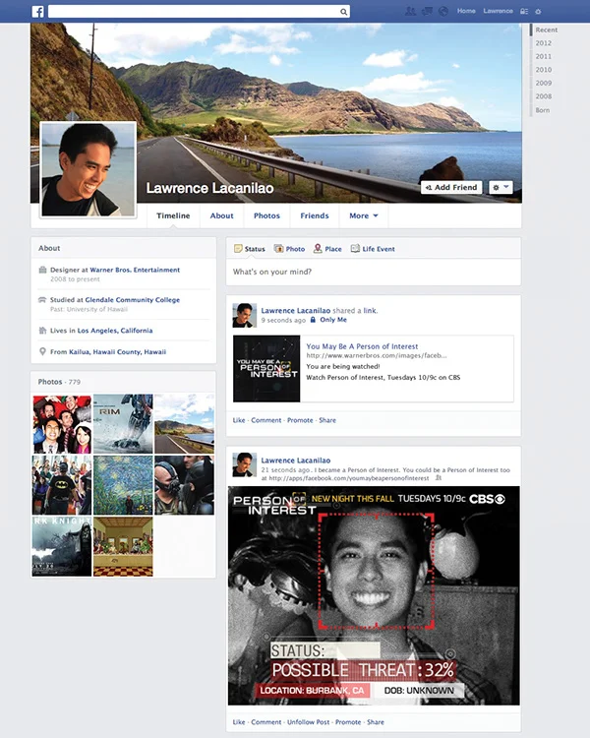Open the Photos 779 section header
The height and width of the screenshot is (738, 590).
[59, 382]
